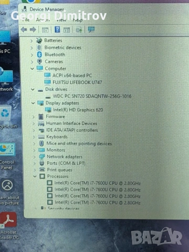Screen dimensions: 189x252
Task: Click the Properties panel toolbar icon
Action: 67,30
